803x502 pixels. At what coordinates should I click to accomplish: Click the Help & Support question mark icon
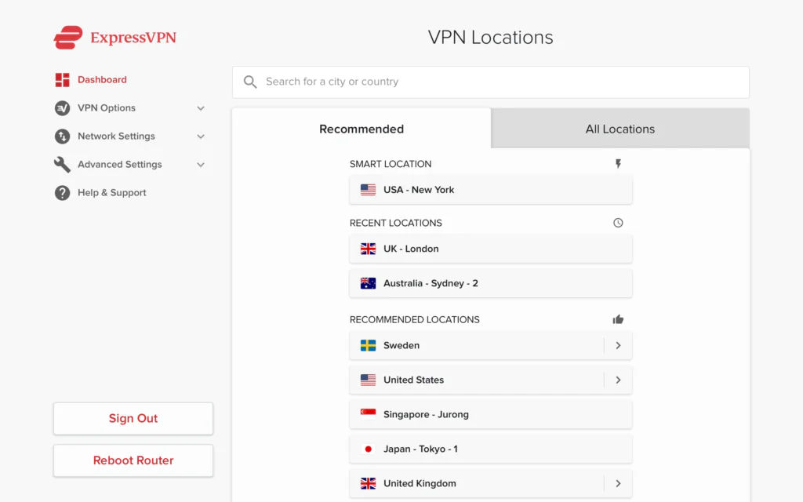pyautogui.click(x=62, y=192)
